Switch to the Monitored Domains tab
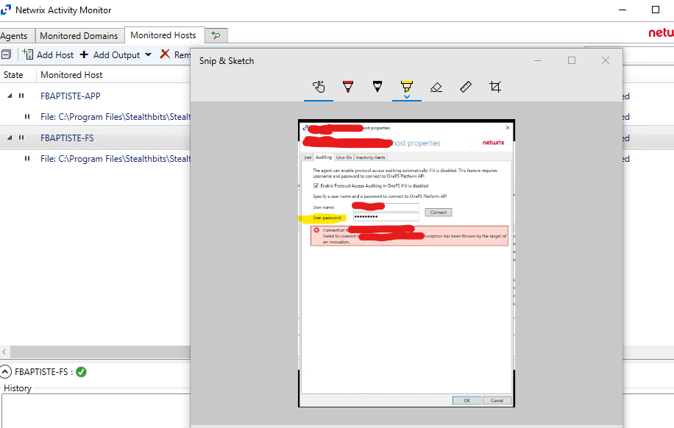The height and width of the screenshot is (428, 674). click(x=79, y=35)
